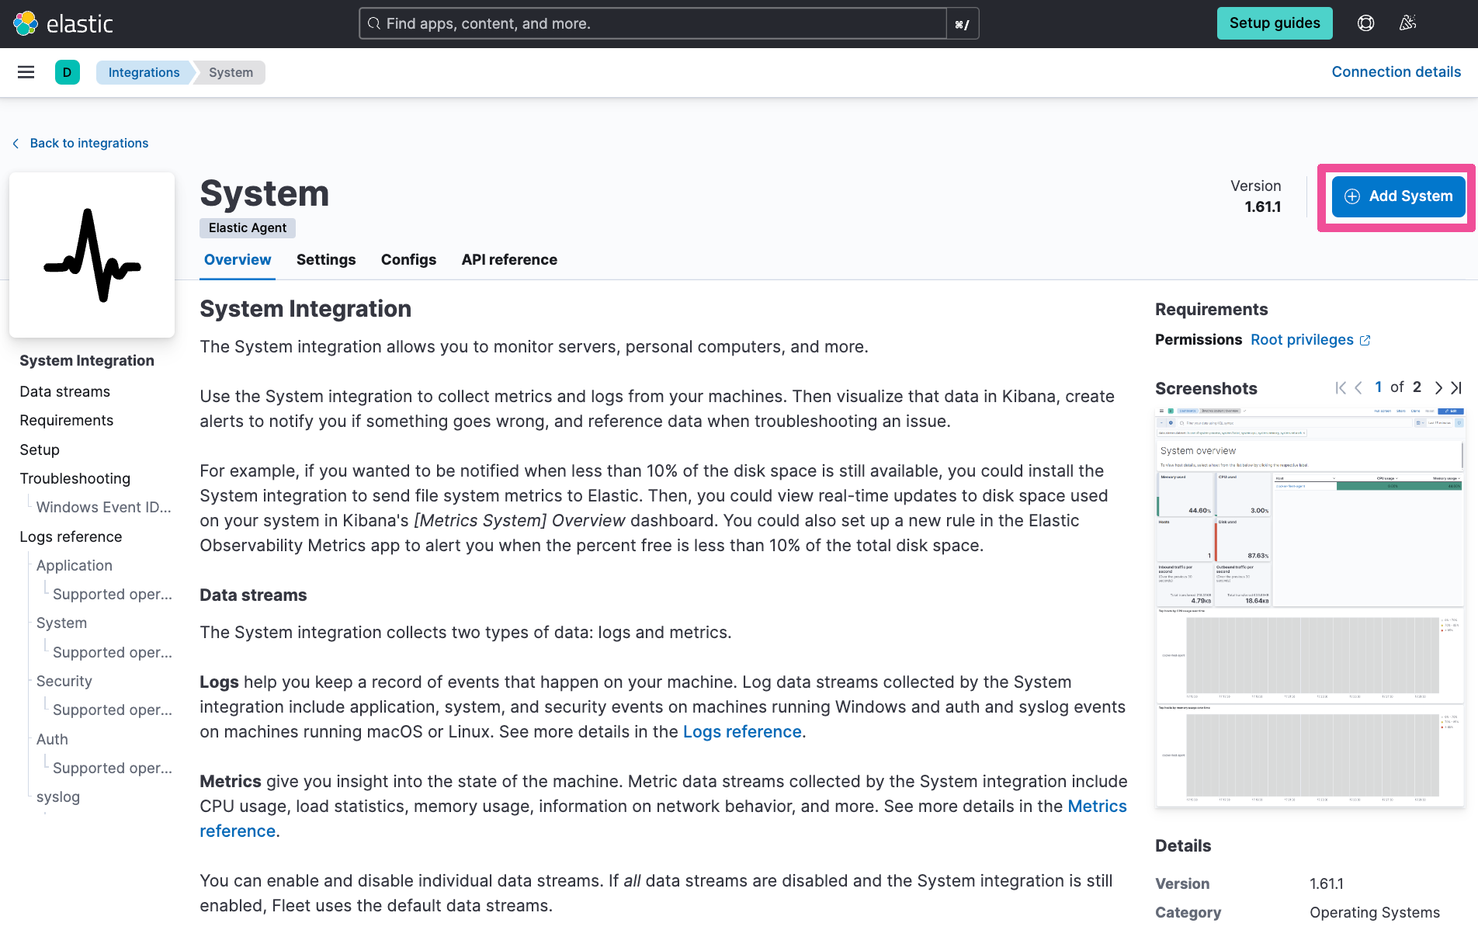This screenshot has width=1478, height=930.
Task: Go to previous screenshot
Action: [x=1358, y=387]
